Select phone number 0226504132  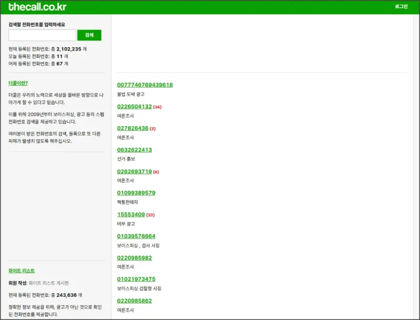[134, 107]
